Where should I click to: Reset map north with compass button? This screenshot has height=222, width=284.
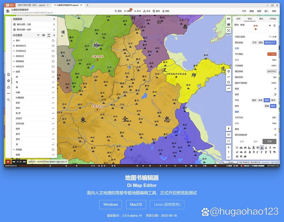tap(229, 128)
